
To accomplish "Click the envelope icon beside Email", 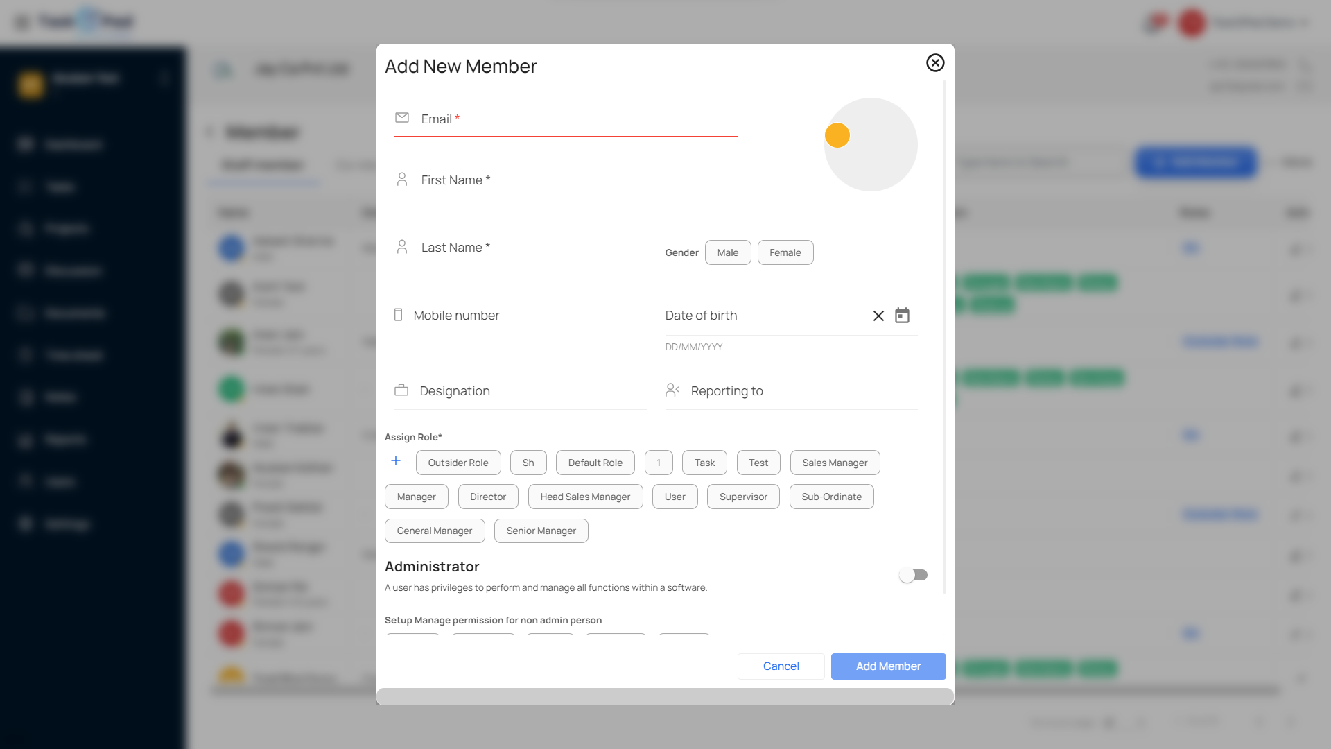I will click(402, 118).
